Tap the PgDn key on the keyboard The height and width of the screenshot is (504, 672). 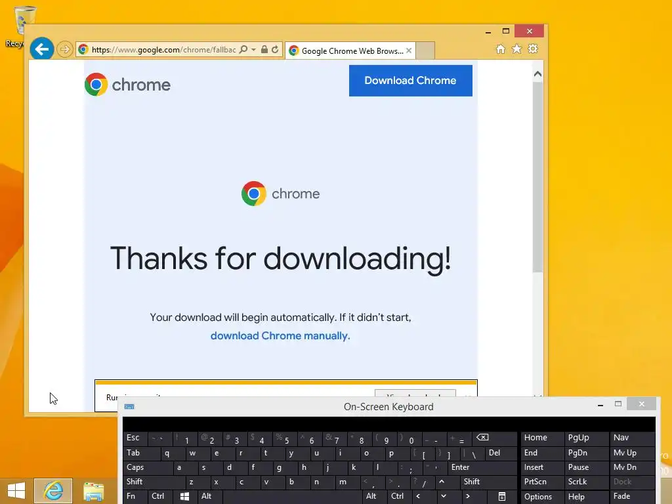[x=586, y=453]
